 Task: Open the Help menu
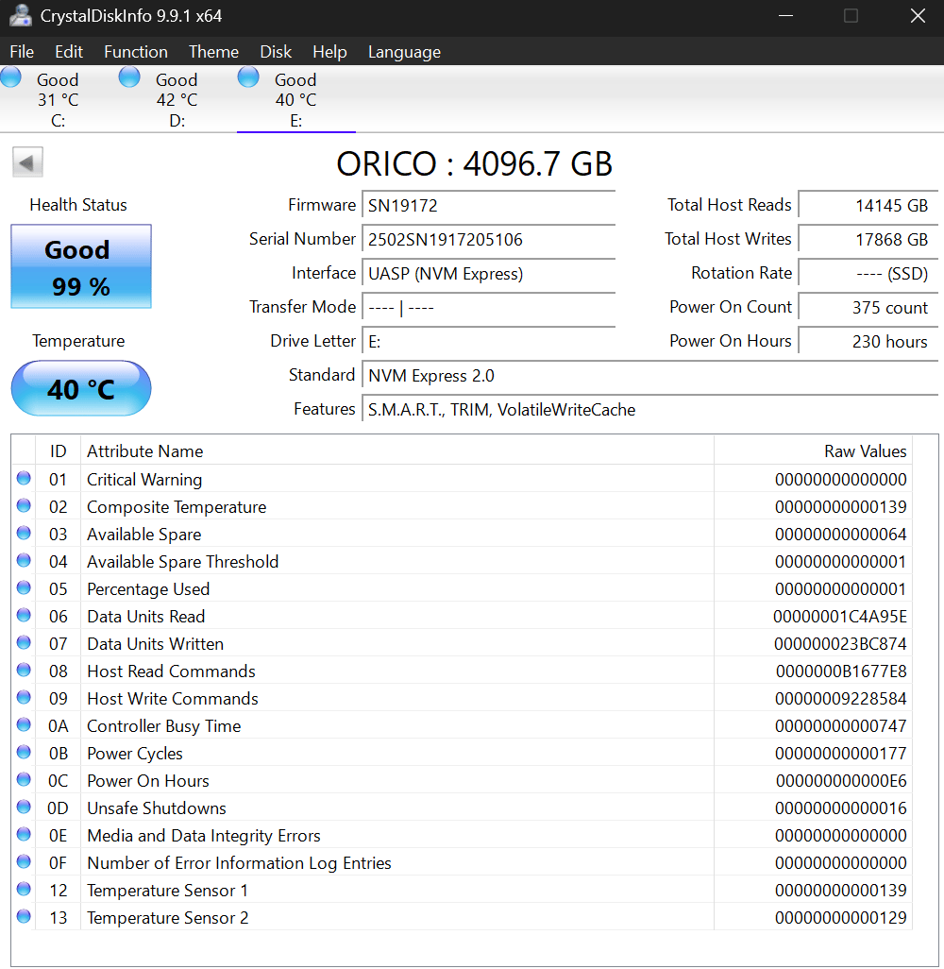pos(329,52)
